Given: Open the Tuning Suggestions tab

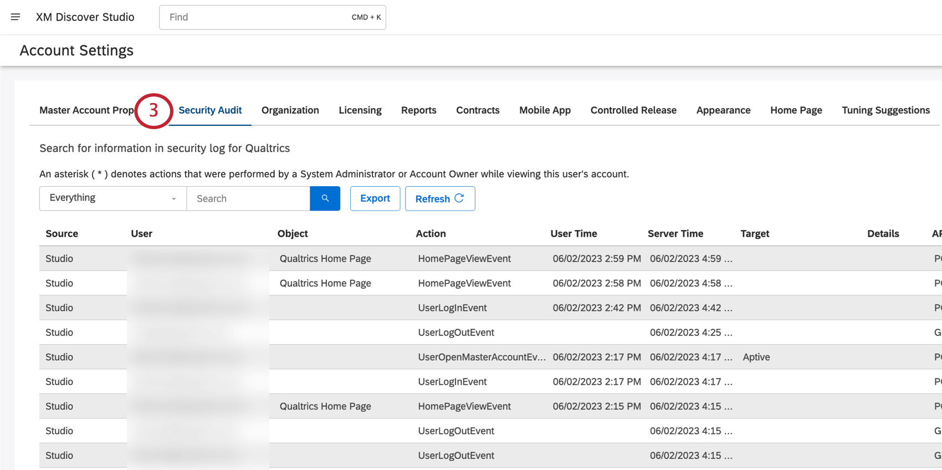Looking at the screenshot, I should click(x=885, y=110).
